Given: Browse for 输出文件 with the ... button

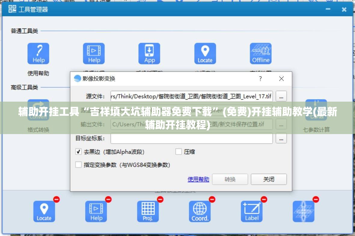Looking at the screenshot, I should (x=281, y=124).
